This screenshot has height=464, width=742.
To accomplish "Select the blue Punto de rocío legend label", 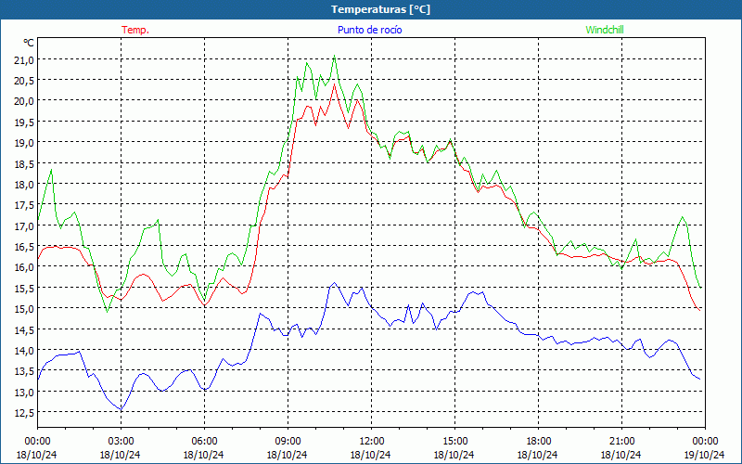I will (369, 30).
